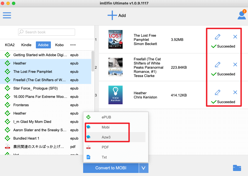Viewport: 248px width, 176px height.
Task: Click the PDF icon beside Japanese title
Action: (x=8, y=147)
